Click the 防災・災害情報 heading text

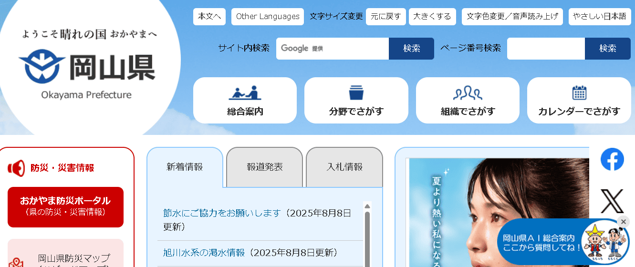coord(62,168)
